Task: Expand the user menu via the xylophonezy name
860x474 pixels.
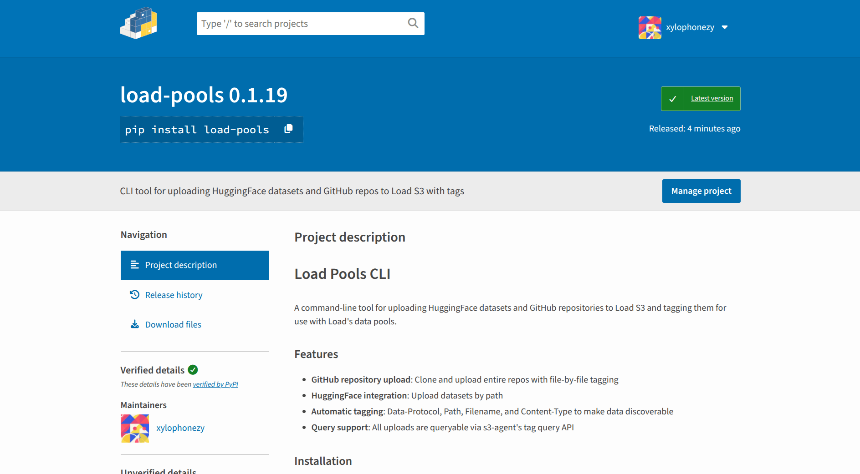Action: 690,27
